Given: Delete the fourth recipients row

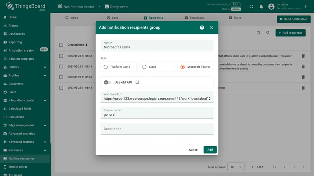Looking at the screenshot, I should 303,88.
